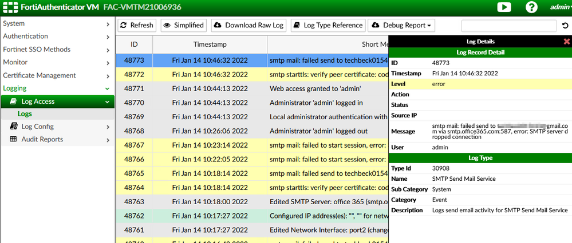
Task: Open Certificate Management in sidebar
Action: [x=57, y=75]
